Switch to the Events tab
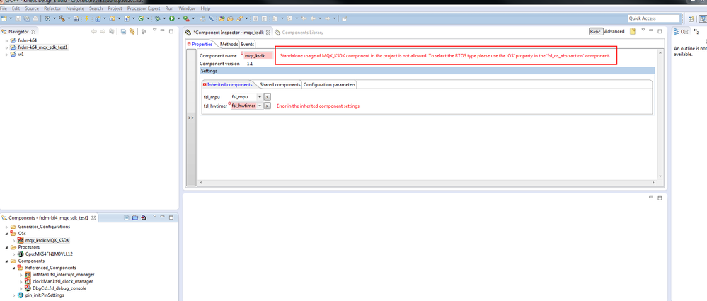Image resolution: width=707 pixels, height=301 pixels. (247, 44)
